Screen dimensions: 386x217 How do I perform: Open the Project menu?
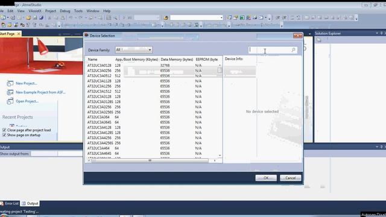click(x=51, y=11)
